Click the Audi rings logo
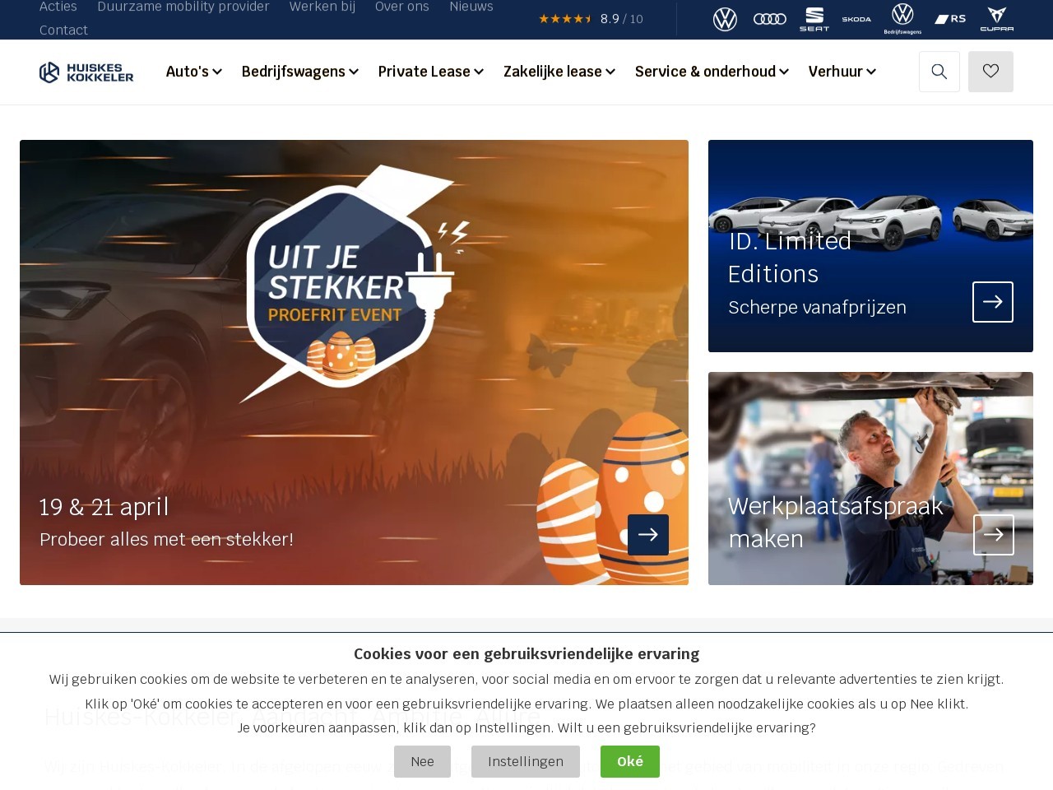 pyautogui.click(x=770, y=19)
